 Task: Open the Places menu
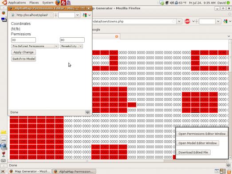[34, 3]
